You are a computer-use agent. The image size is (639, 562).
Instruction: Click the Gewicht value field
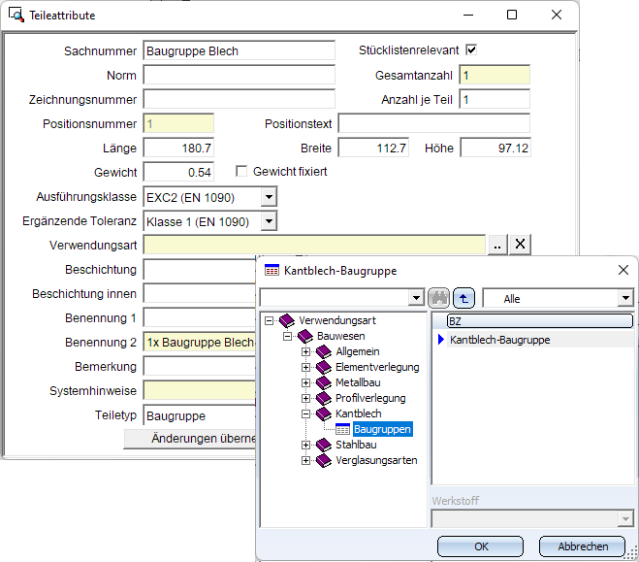(x=178, y=172)
